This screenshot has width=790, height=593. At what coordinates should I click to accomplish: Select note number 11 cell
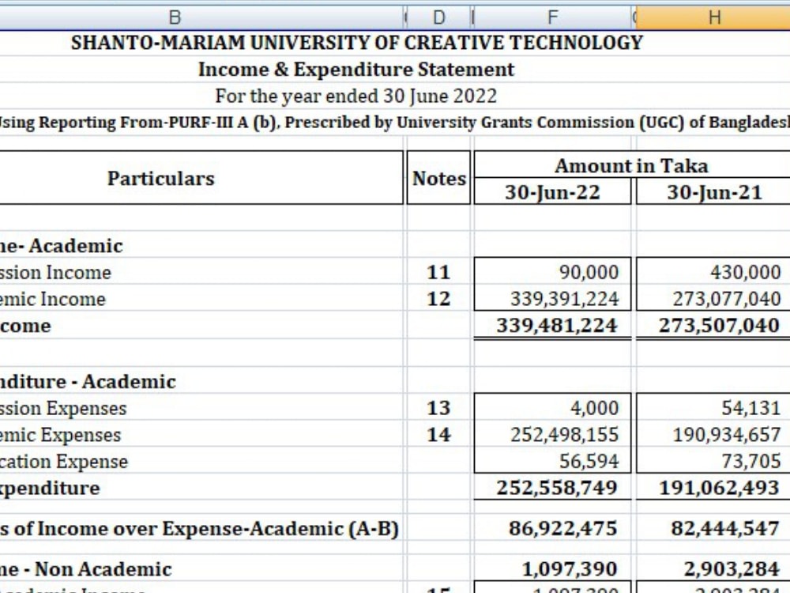[438, 272]
